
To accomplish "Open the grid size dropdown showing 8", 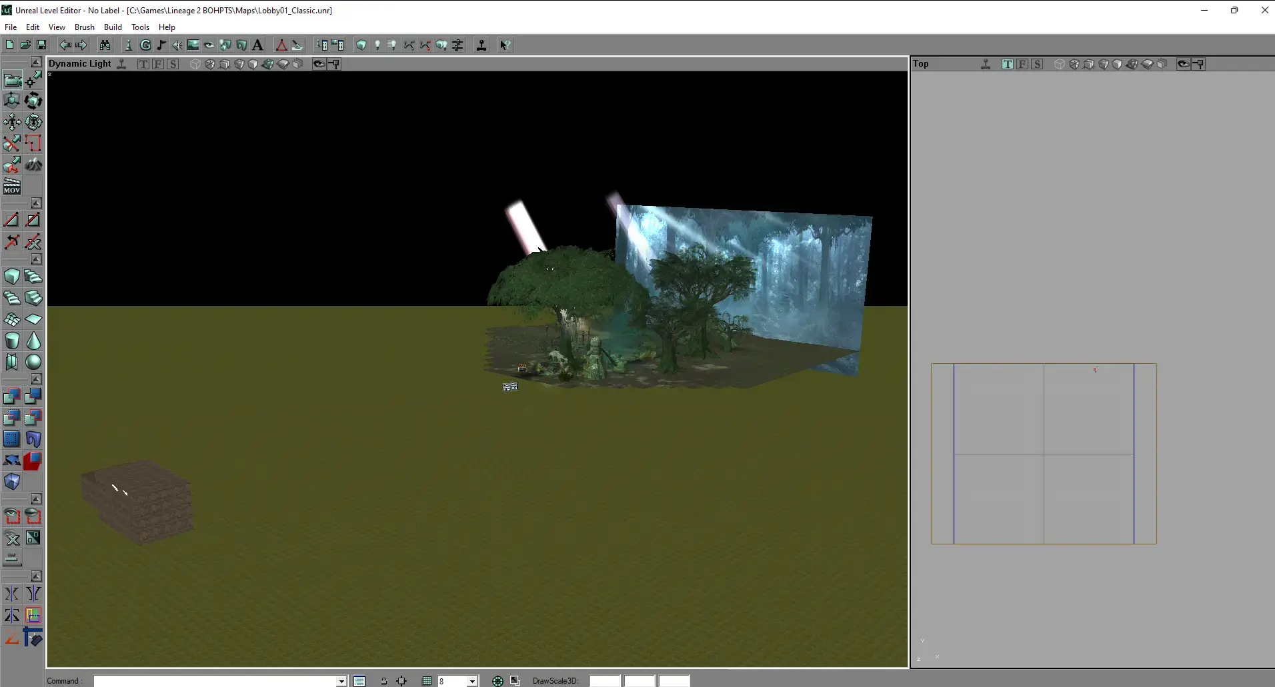I will point(472,681).
